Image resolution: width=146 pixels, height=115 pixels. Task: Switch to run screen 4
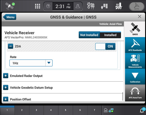pos(51,110)
